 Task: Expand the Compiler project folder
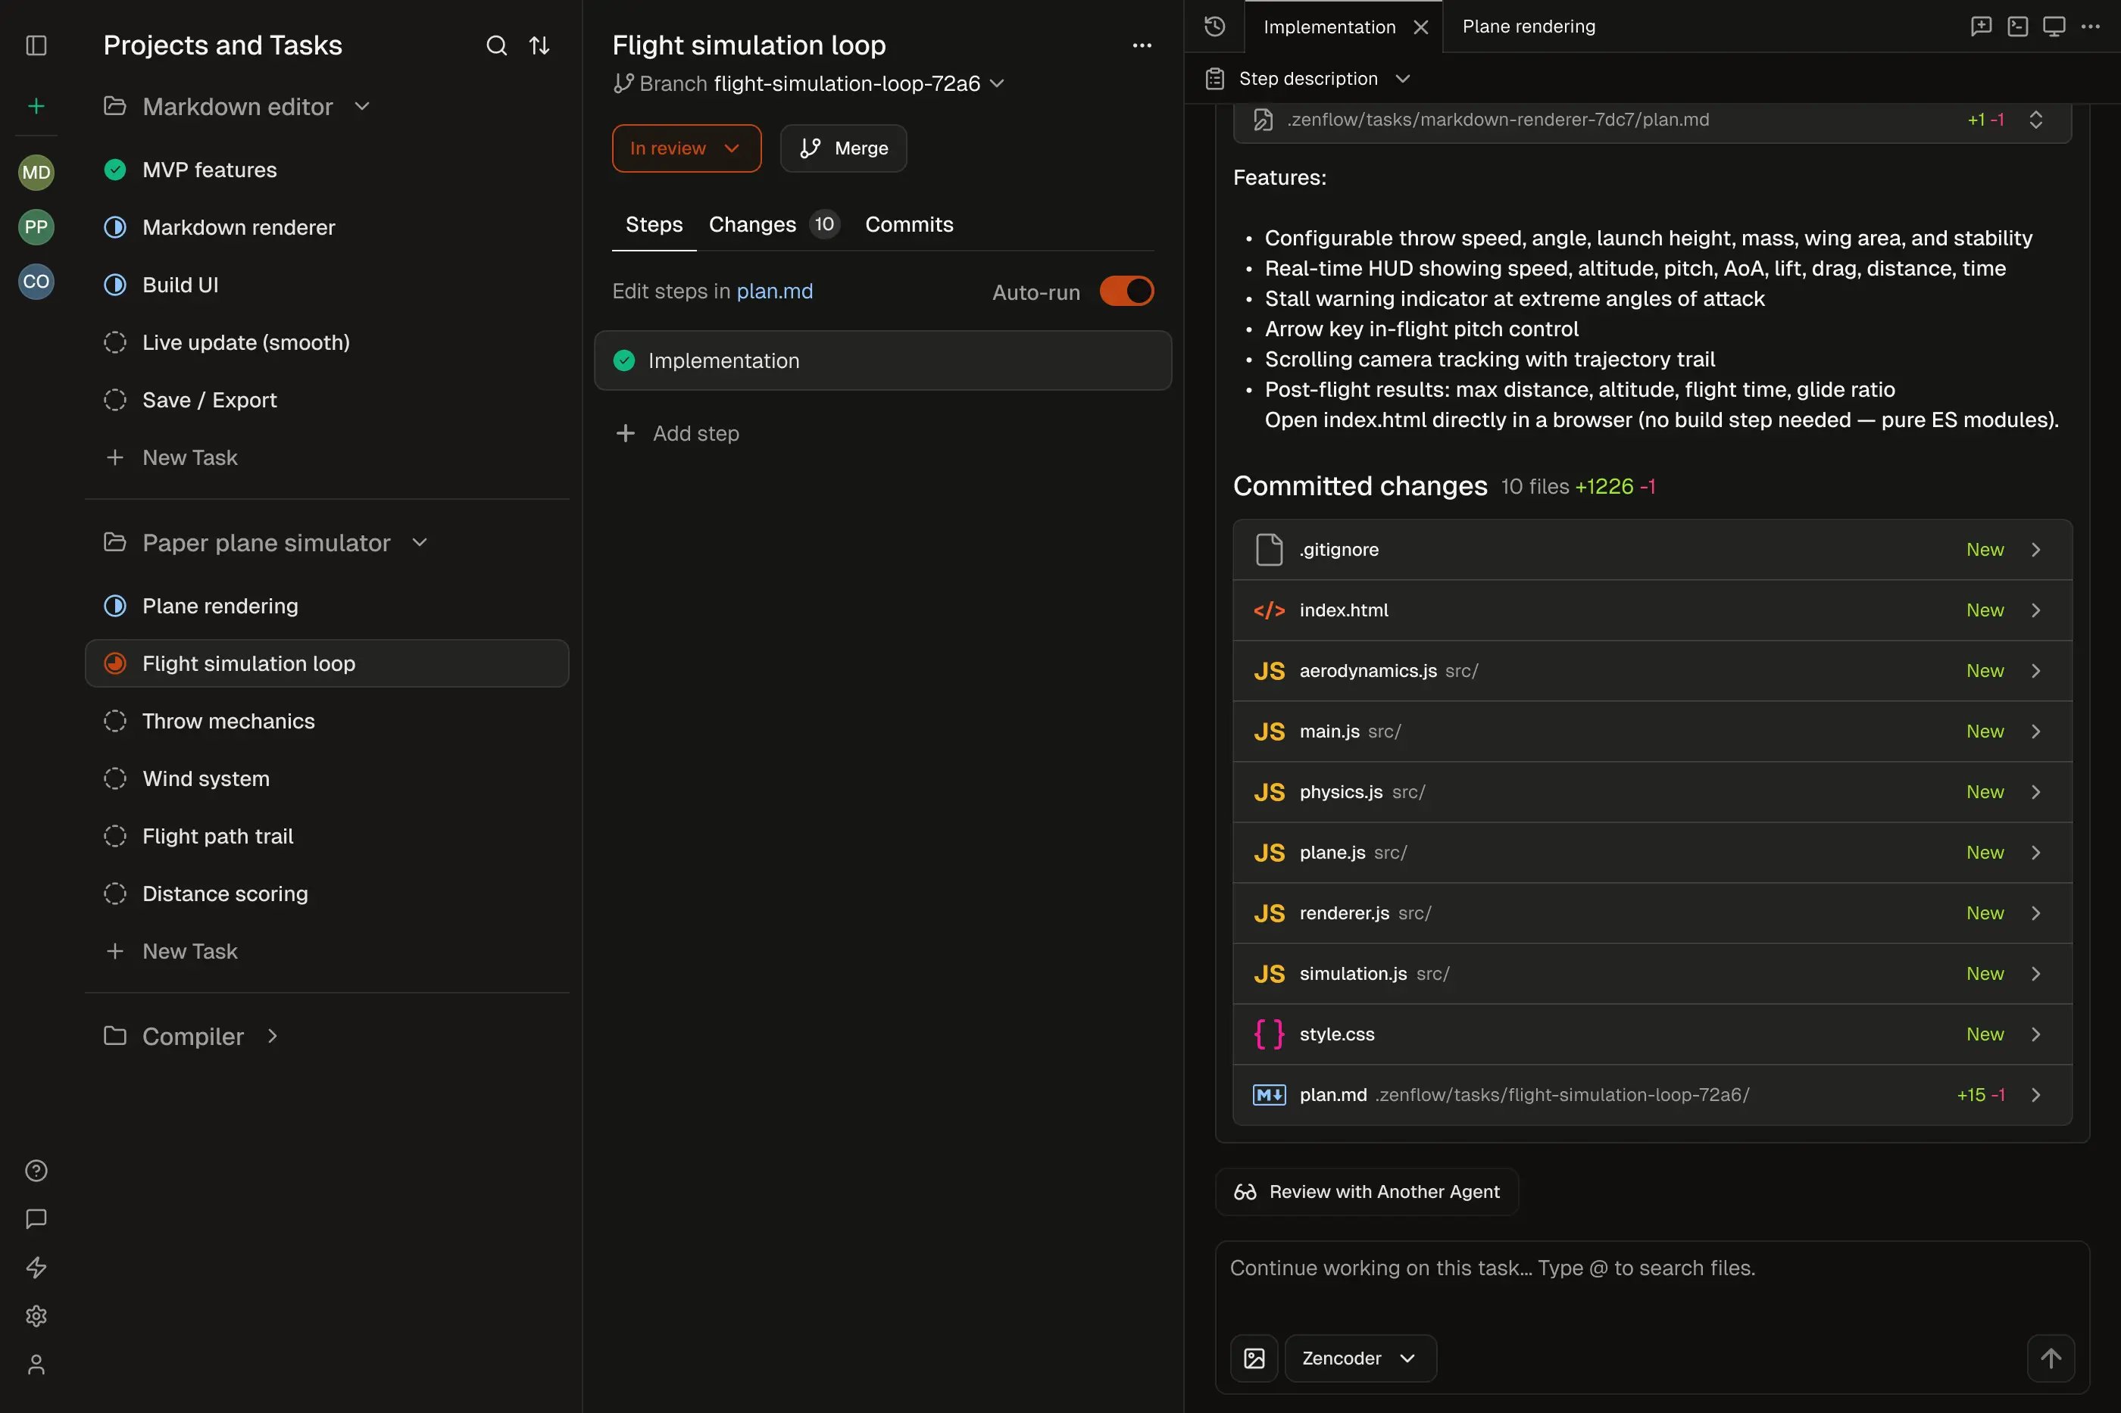pyautogui.click(x=272, y=1037)
